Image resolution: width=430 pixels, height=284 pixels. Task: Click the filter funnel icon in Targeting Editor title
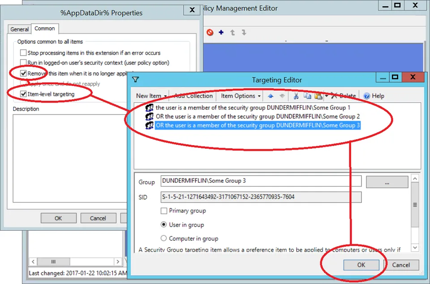tap(135, 80)
